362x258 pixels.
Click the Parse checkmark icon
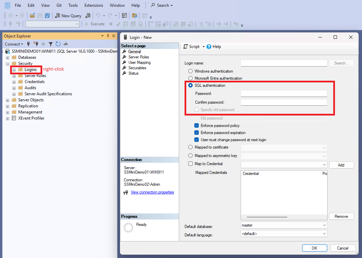tap(118, 24)
